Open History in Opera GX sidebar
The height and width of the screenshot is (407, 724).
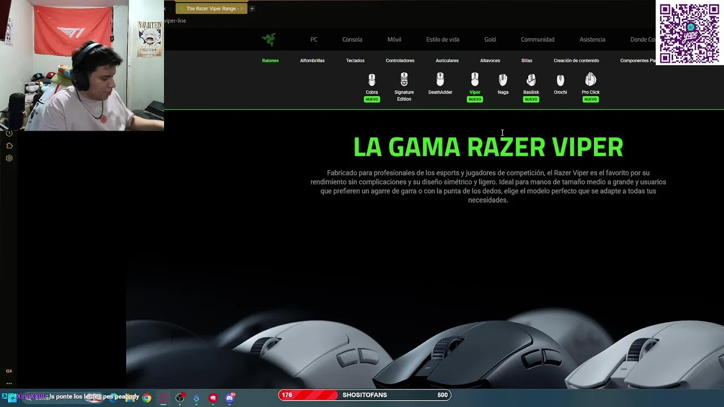pos(9,133)
